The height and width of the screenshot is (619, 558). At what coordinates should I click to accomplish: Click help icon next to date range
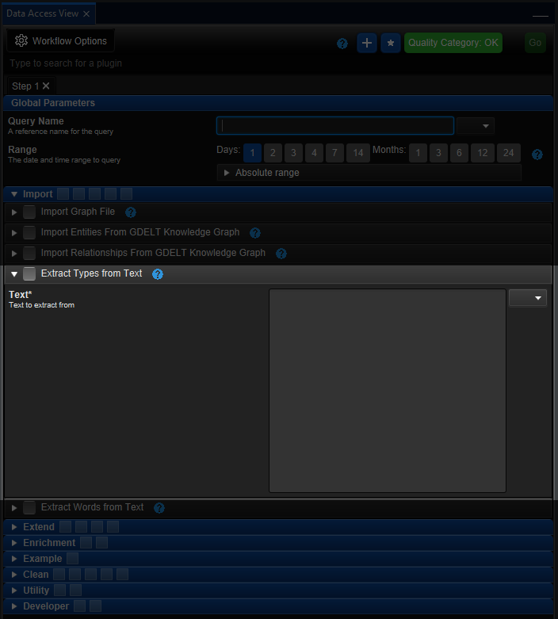[x=537, y=155]
